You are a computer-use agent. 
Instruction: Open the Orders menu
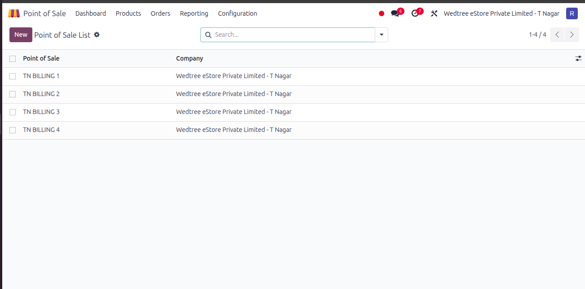tap(160, 13)
